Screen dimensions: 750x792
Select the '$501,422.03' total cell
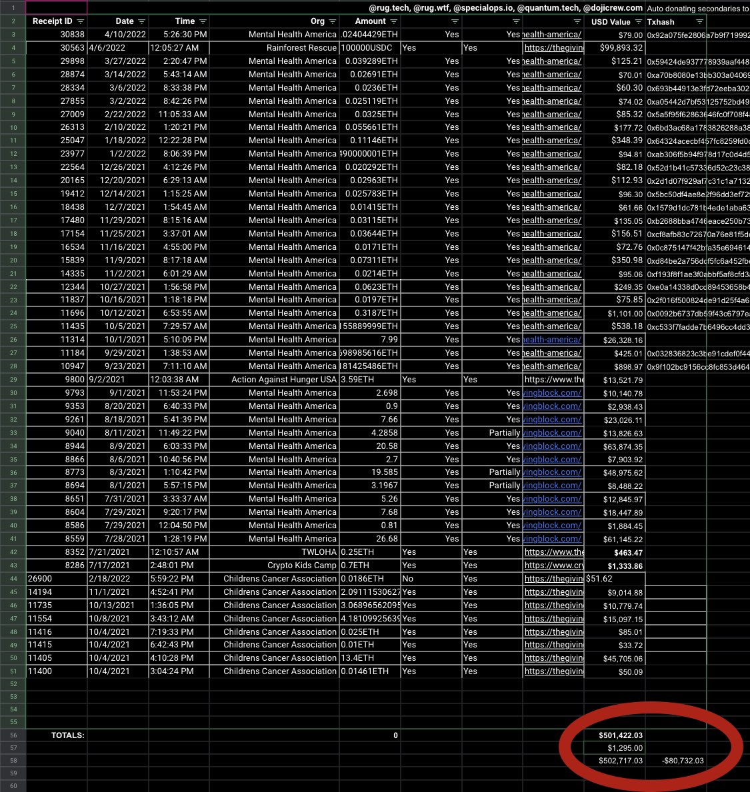[x=615, y=735]
